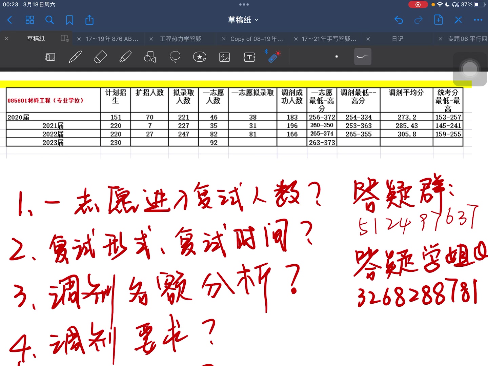Switch to the 工程热力学答疑 tab
The height and width of the screenshot is (366, 488).
coord(181,39)
